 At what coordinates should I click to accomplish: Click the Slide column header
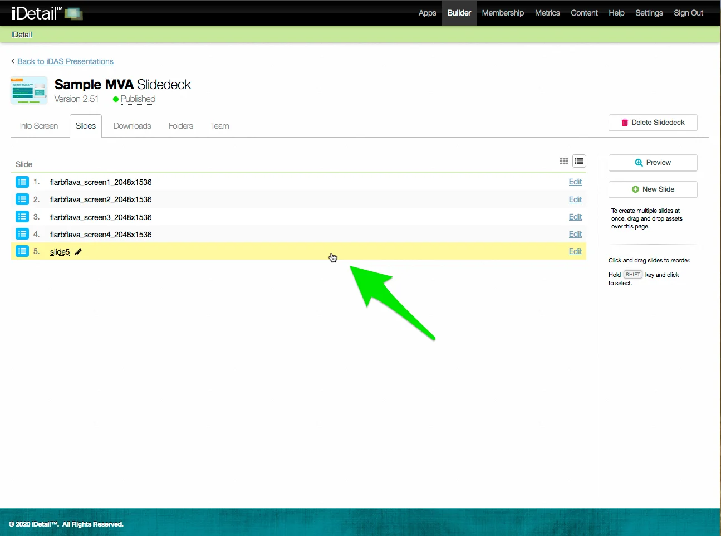pyautogui.click(x=24, y=164)
